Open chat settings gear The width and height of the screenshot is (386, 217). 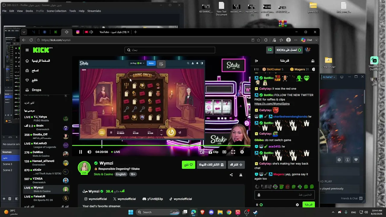297,205
